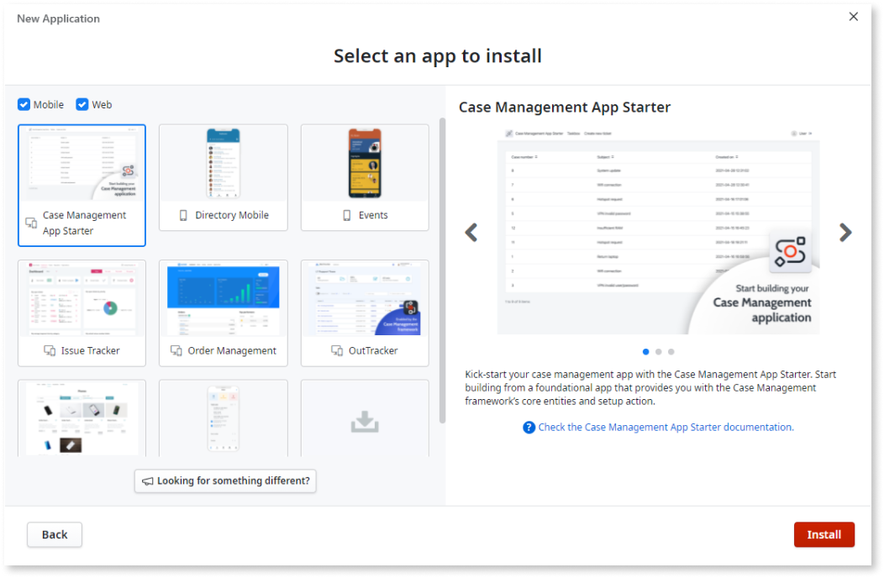Select the OutTracker app tile
Screen dimensions: 884x578
point(365,313)
